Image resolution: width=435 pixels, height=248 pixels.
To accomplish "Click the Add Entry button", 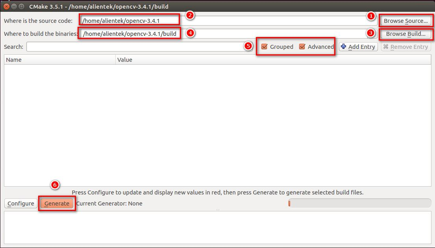I will (x=357, y=46).
